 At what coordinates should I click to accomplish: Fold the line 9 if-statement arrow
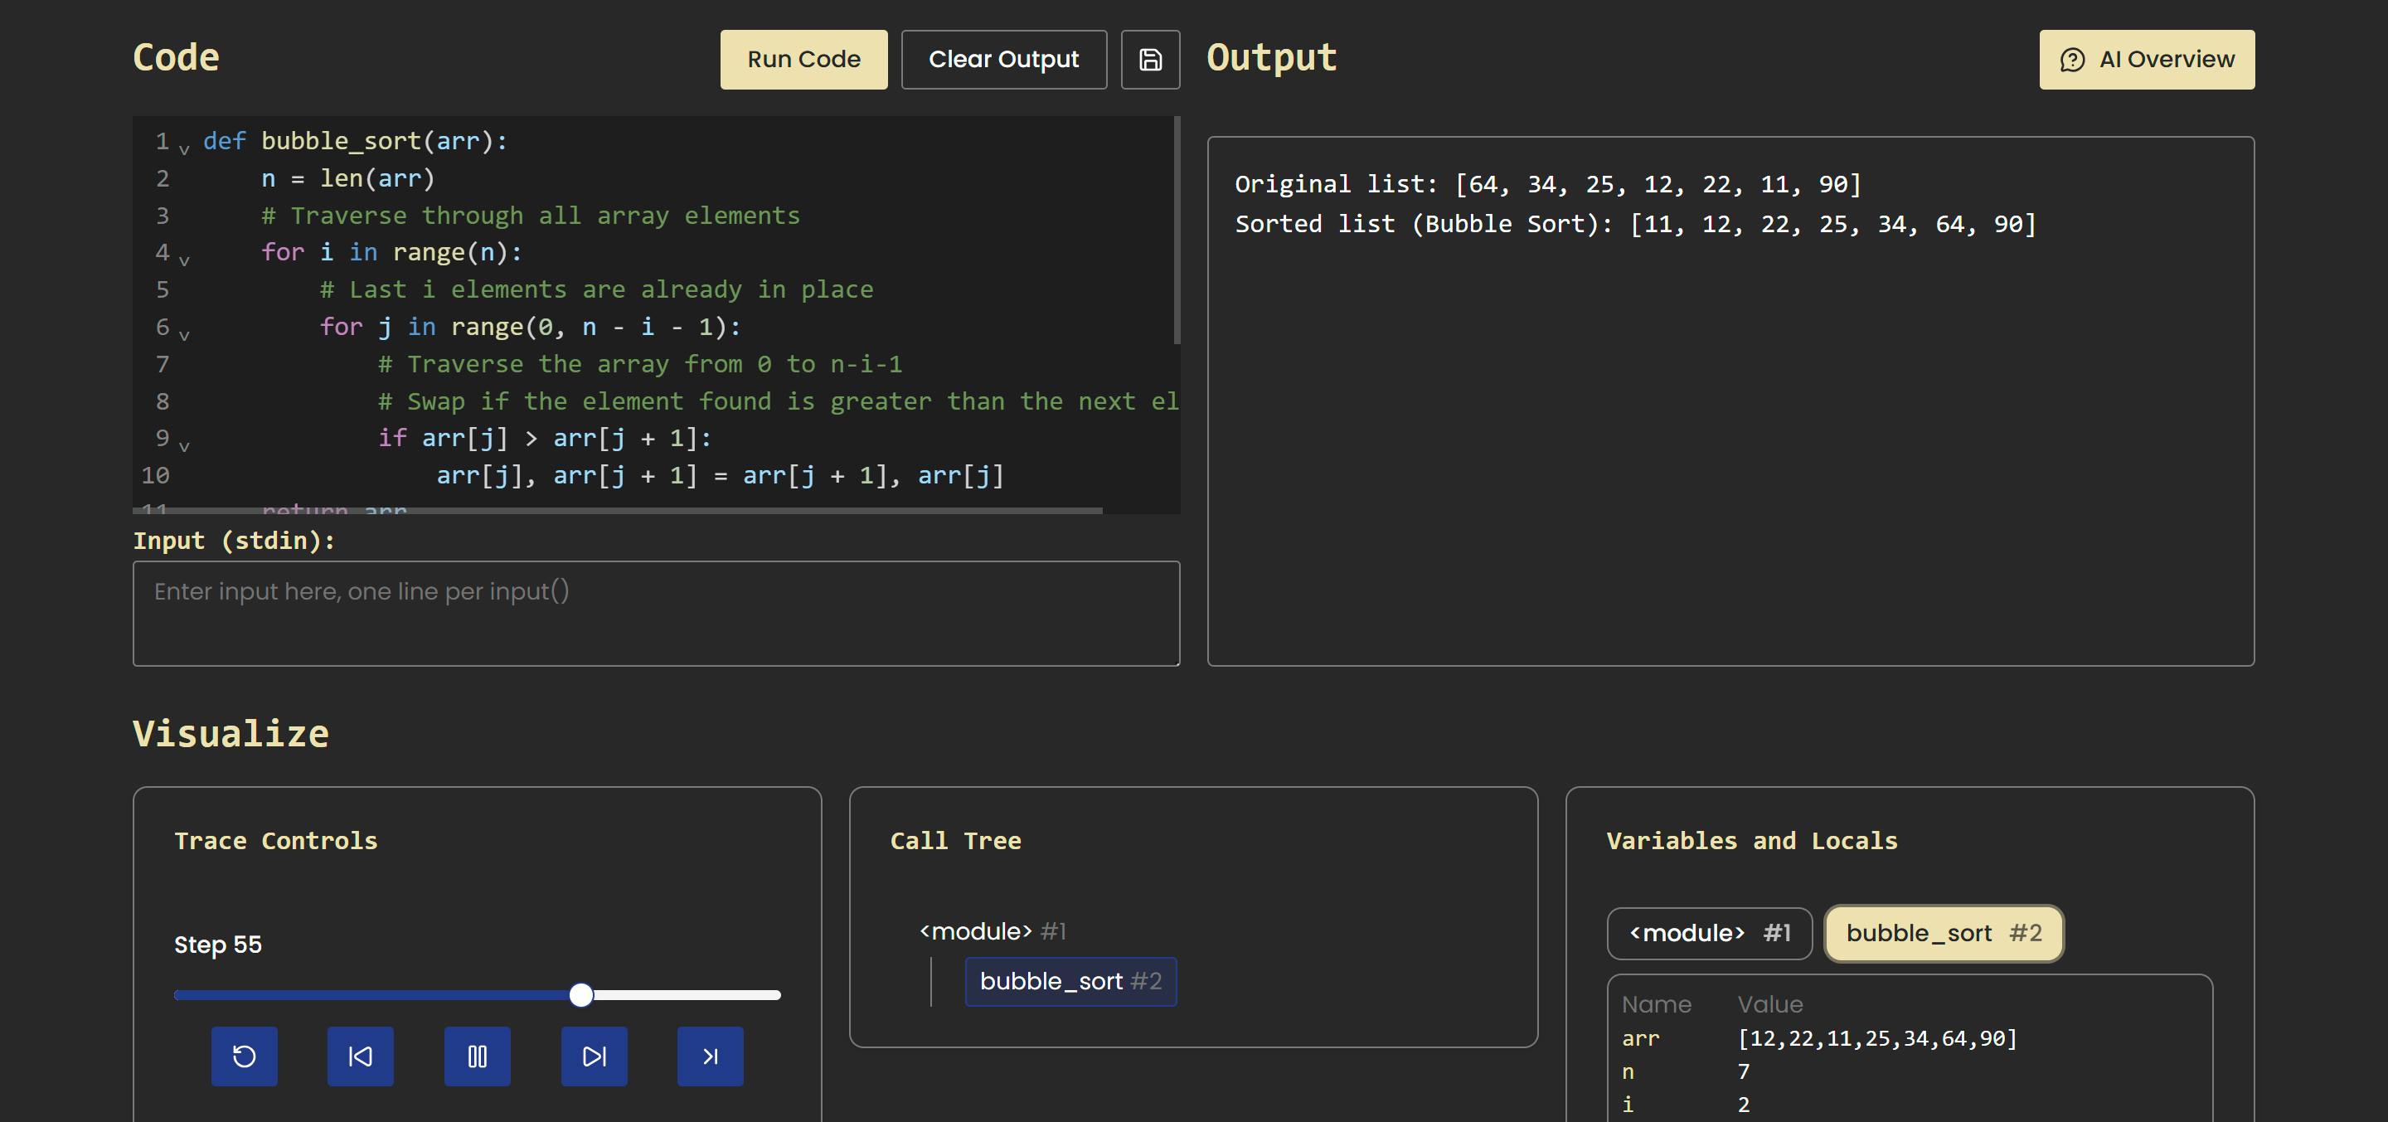[x=183, y=446]
